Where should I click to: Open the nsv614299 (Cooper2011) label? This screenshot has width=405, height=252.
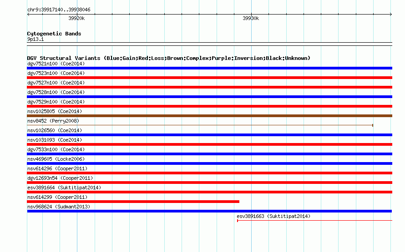tap(57, 197)
